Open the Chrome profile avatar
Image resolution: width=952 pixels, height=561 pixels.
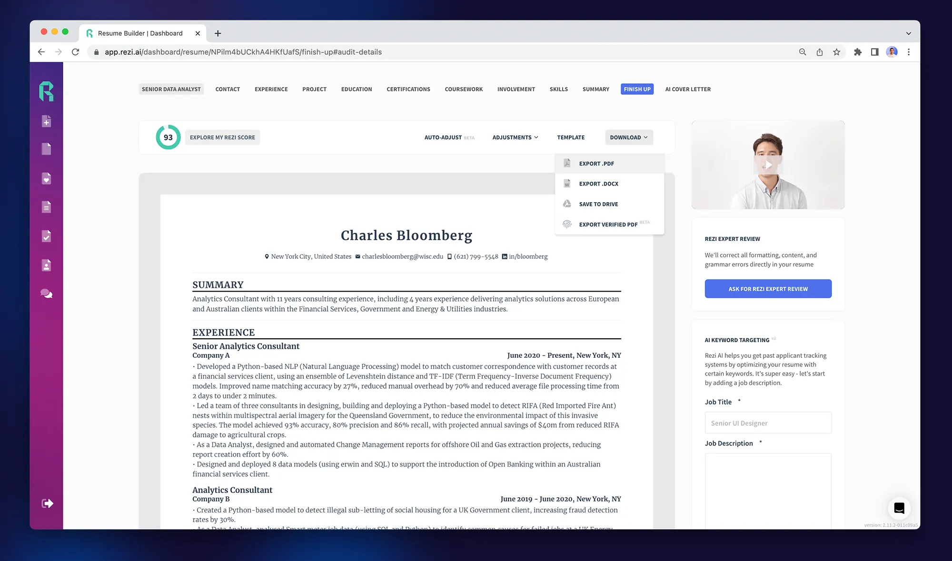click(x=892, y=52)
